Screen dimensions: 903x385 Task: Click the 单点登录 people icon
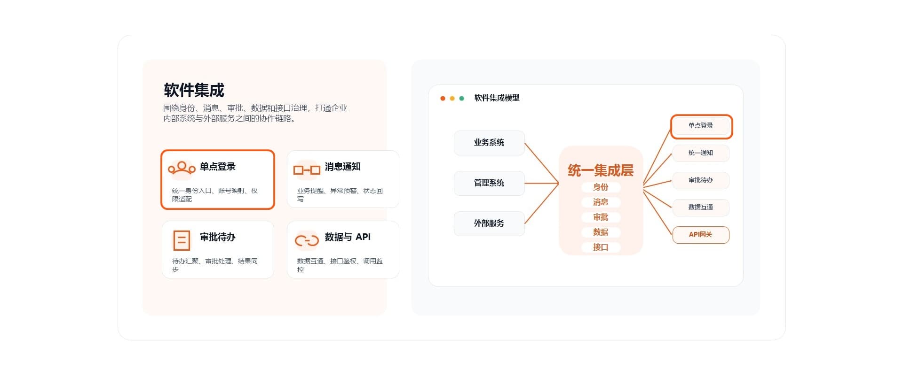(x=182, y=169)
